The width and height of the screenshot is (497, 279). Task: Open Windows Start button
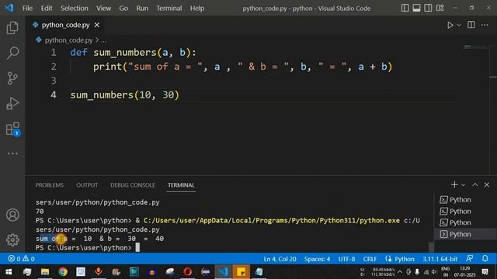coord(9,272)
